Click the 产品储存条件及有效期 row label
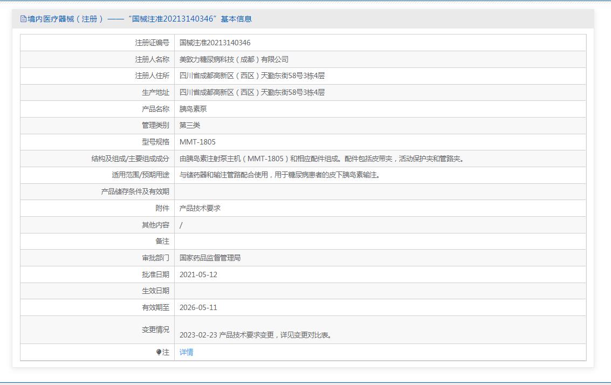Image resolution: width=611 pixels, height=385 pixels. click(135, 191)
